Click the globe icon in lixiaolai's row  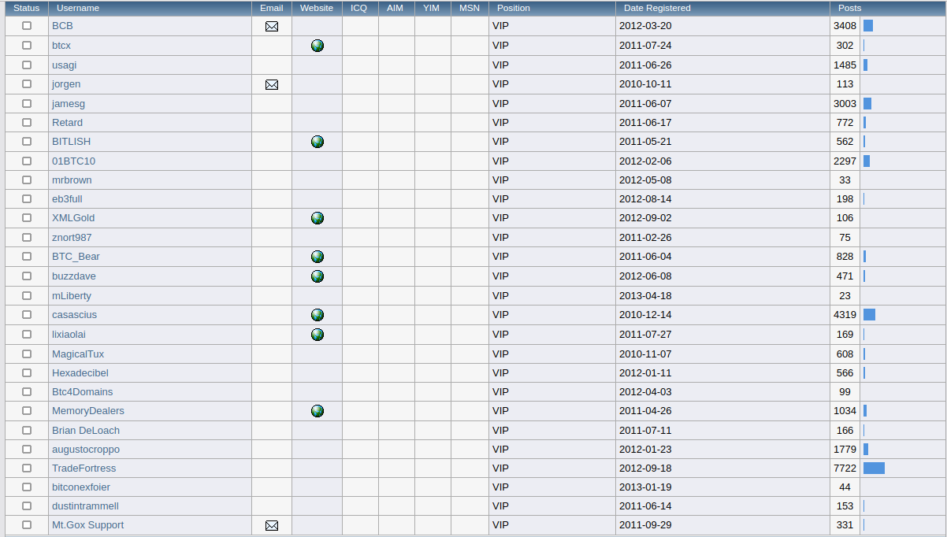click(x=318, y=335)
